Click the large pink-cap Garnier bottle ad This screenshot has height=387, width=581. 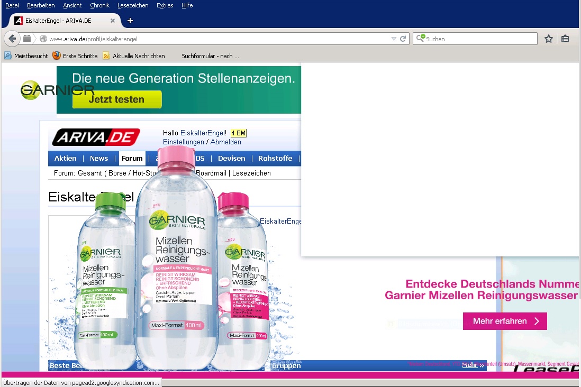click(176, 259)
